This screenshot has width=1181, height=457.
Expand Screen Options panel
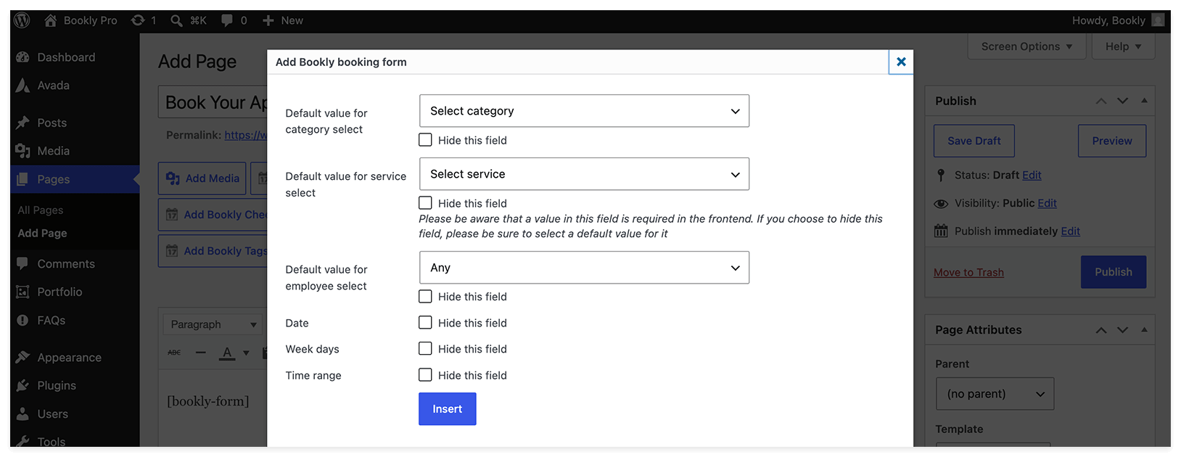coord(1026,46)
